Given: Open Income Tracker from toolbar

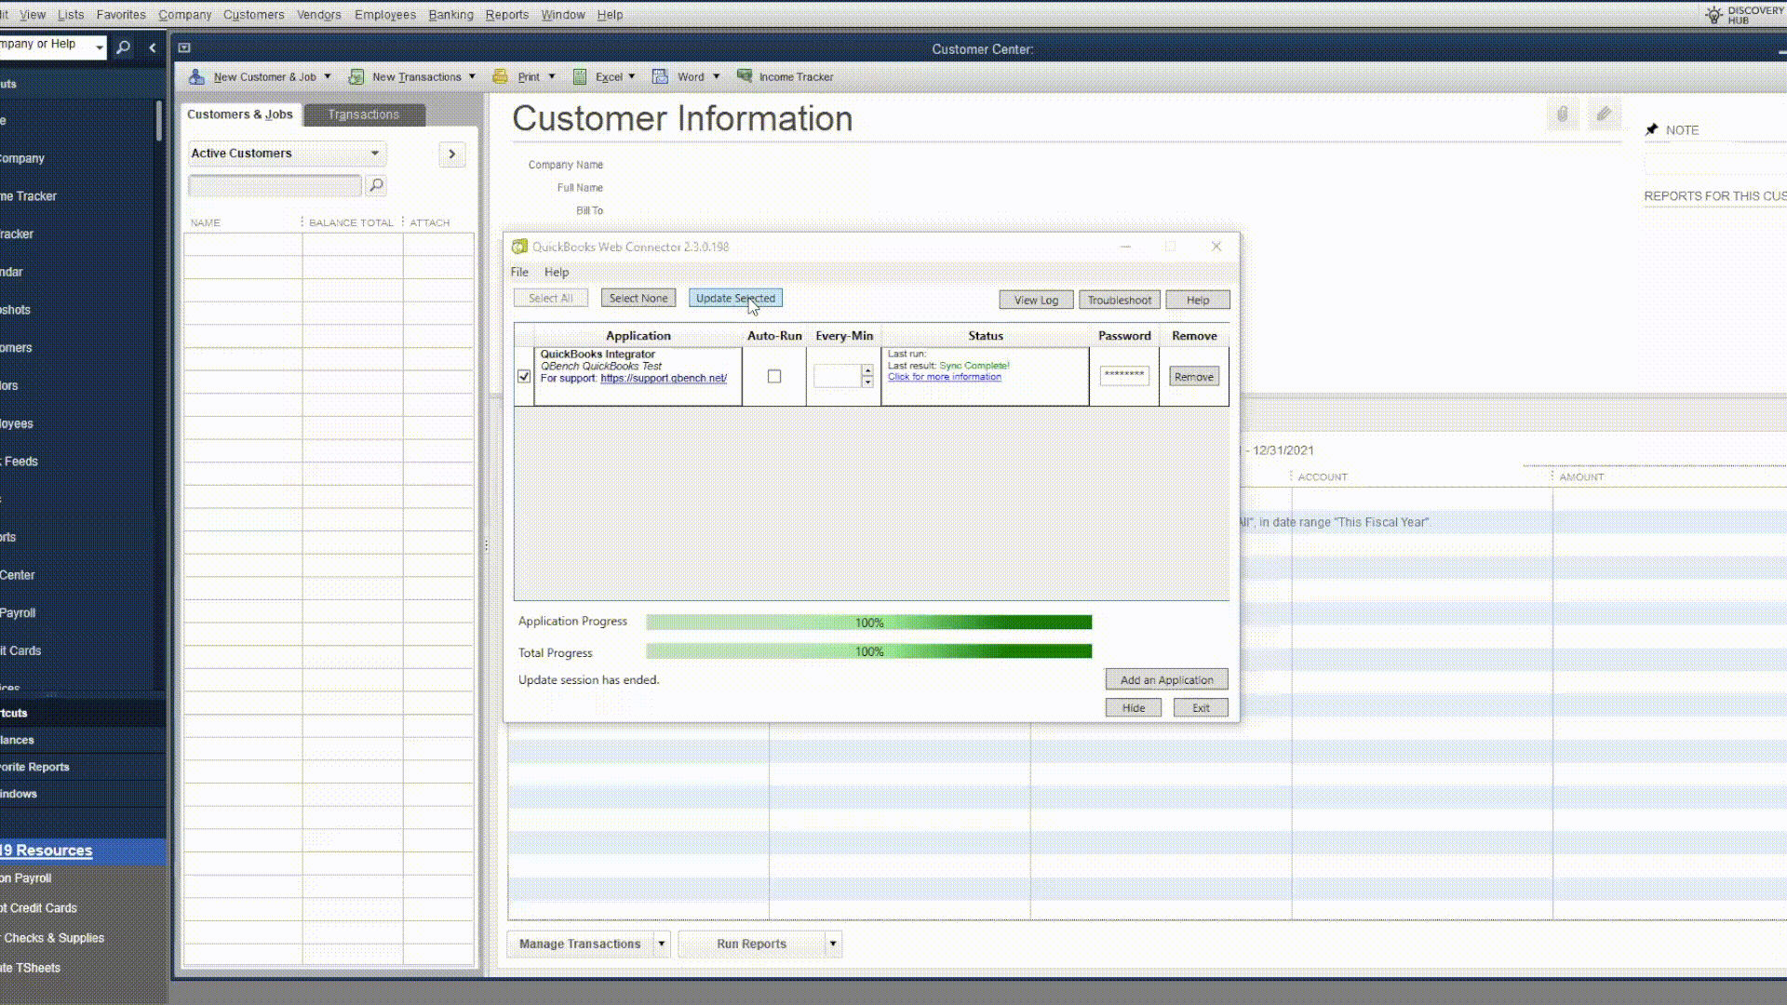Looking at the screenshot, I should [x=786, y=76].
